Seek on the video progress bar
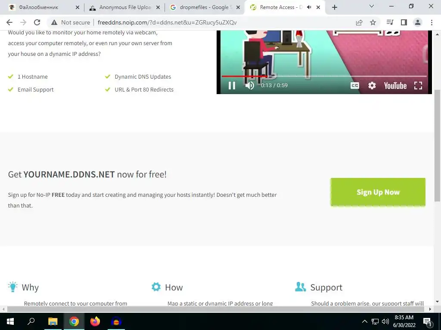Viewport: 441px width, 330px height. click(324, 76)
